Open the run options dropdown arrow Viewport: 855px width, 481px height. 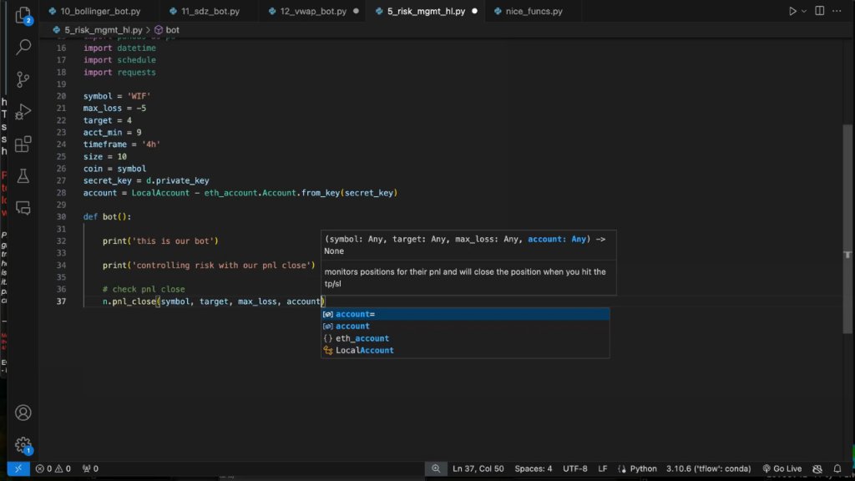804,11
